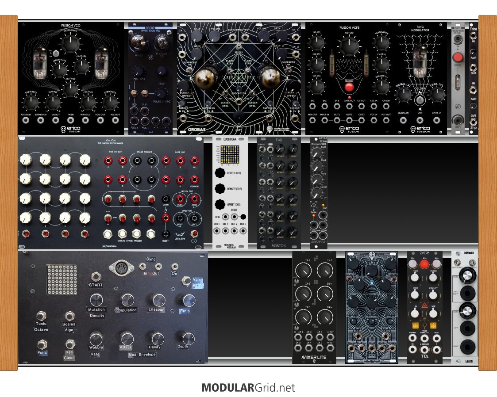Push the START button on sequencer
Viewport: 497px width, 397px height.
pyautogui.click(x=96, y=276)
